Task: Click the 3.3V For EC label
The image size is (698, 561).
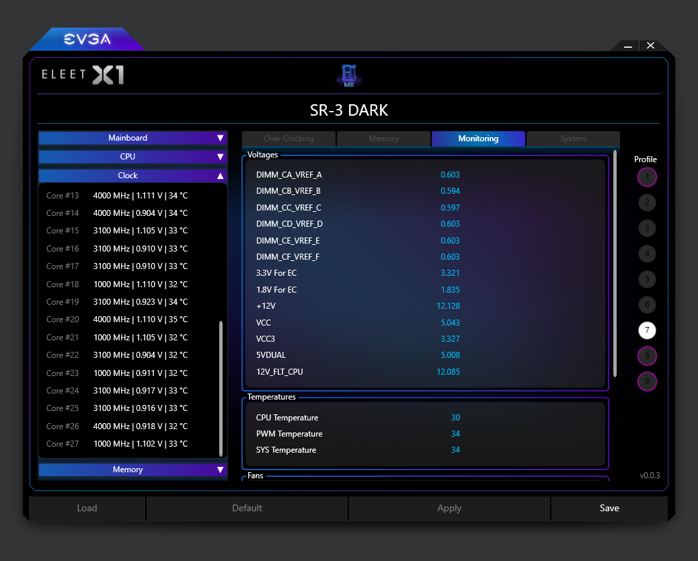Action: [276, 273]
